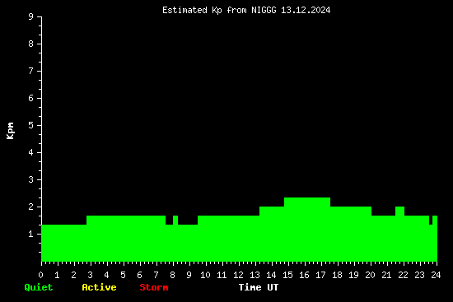
Task: Click the green Quiet legend label
Action: click(39, 287)
